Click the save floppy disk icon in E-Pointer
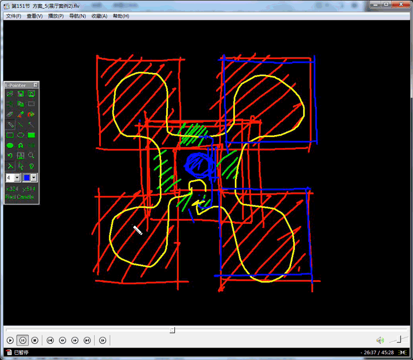The width and height of the screenshot is (413, 360). point(21,94)
